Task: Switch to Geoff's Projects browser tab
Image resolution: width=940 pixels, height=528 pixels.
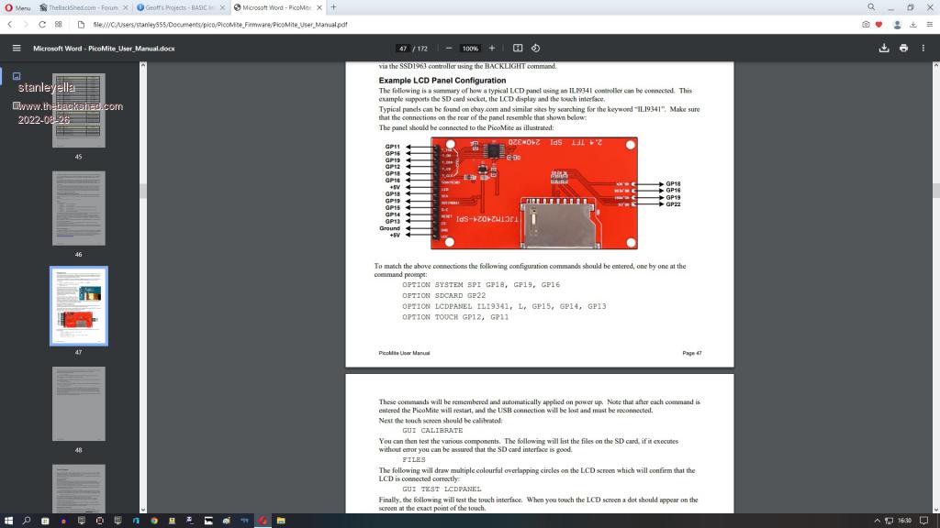Action: (x=179, y=7)
